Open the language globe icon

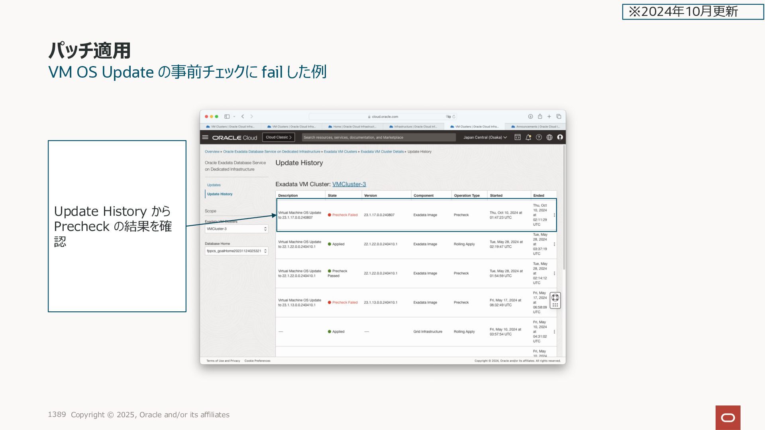click(x=549, y=137)
